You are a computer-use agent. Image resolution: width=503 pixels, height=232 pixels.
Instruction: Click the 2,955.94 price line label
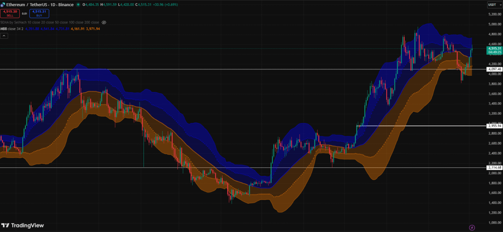click(x=494, y=126)
